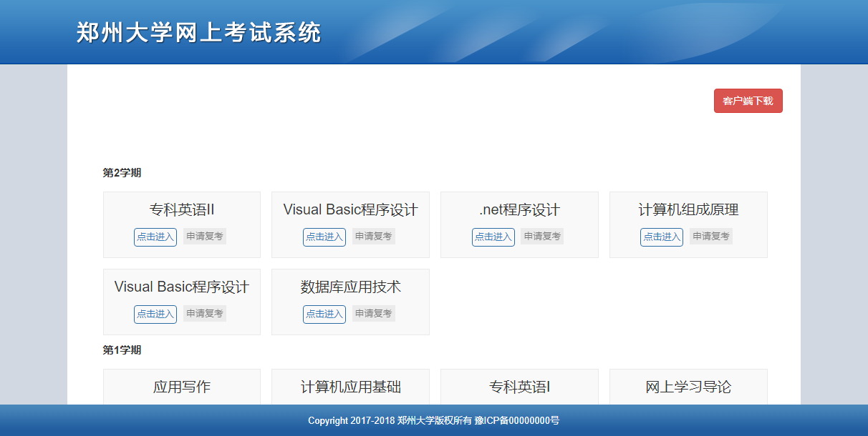Enter 数据库应用技术 exam with 点击进入
The image size is (868, 436).
pyautogui.click(x=324, y=314)
